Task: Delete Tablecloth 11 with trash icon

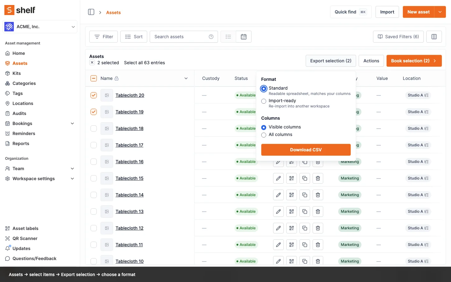Action: [318, 245]
